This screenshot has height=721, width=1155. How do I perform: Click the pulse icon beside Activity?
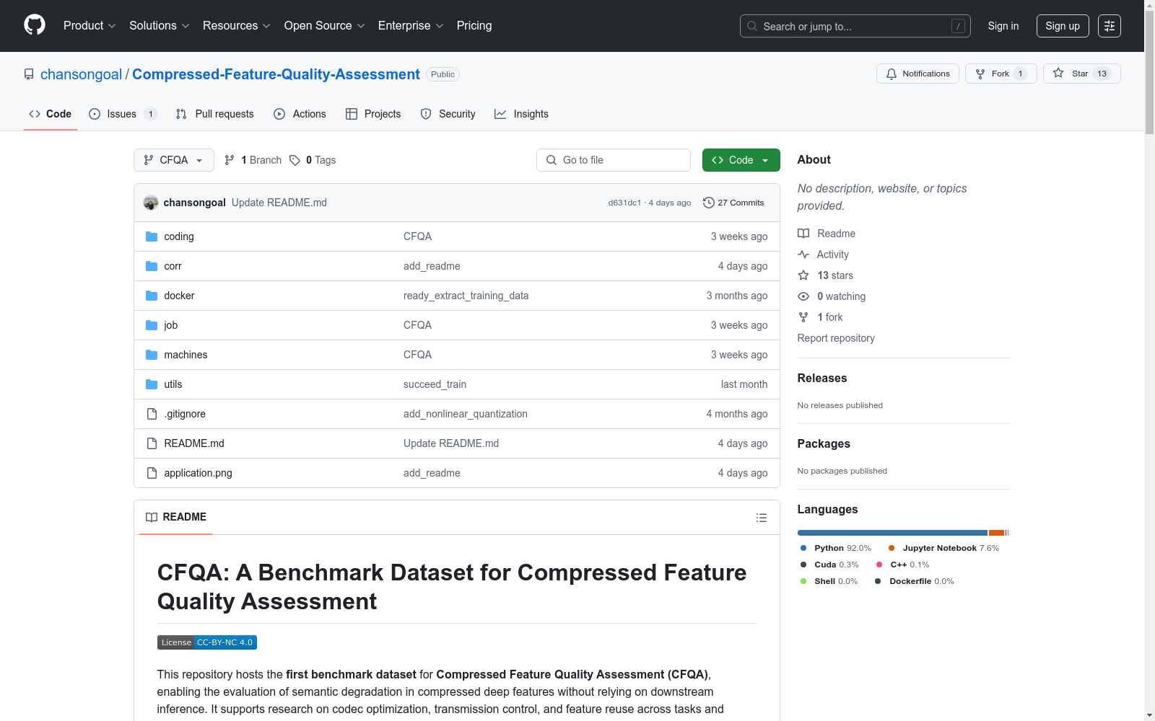[803, 255]
